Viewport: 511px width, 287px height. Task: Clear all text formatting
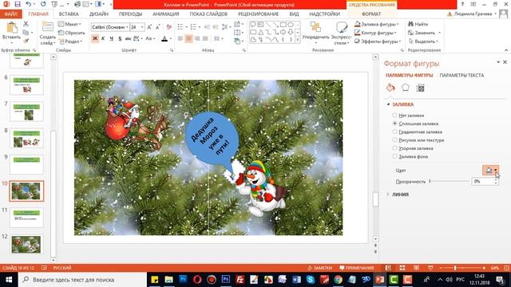pos(168,27)
